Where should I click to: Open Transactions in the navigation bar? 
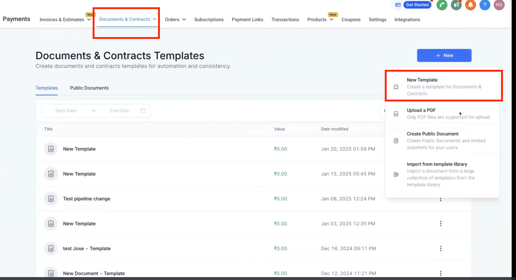(x=285, y=20)
